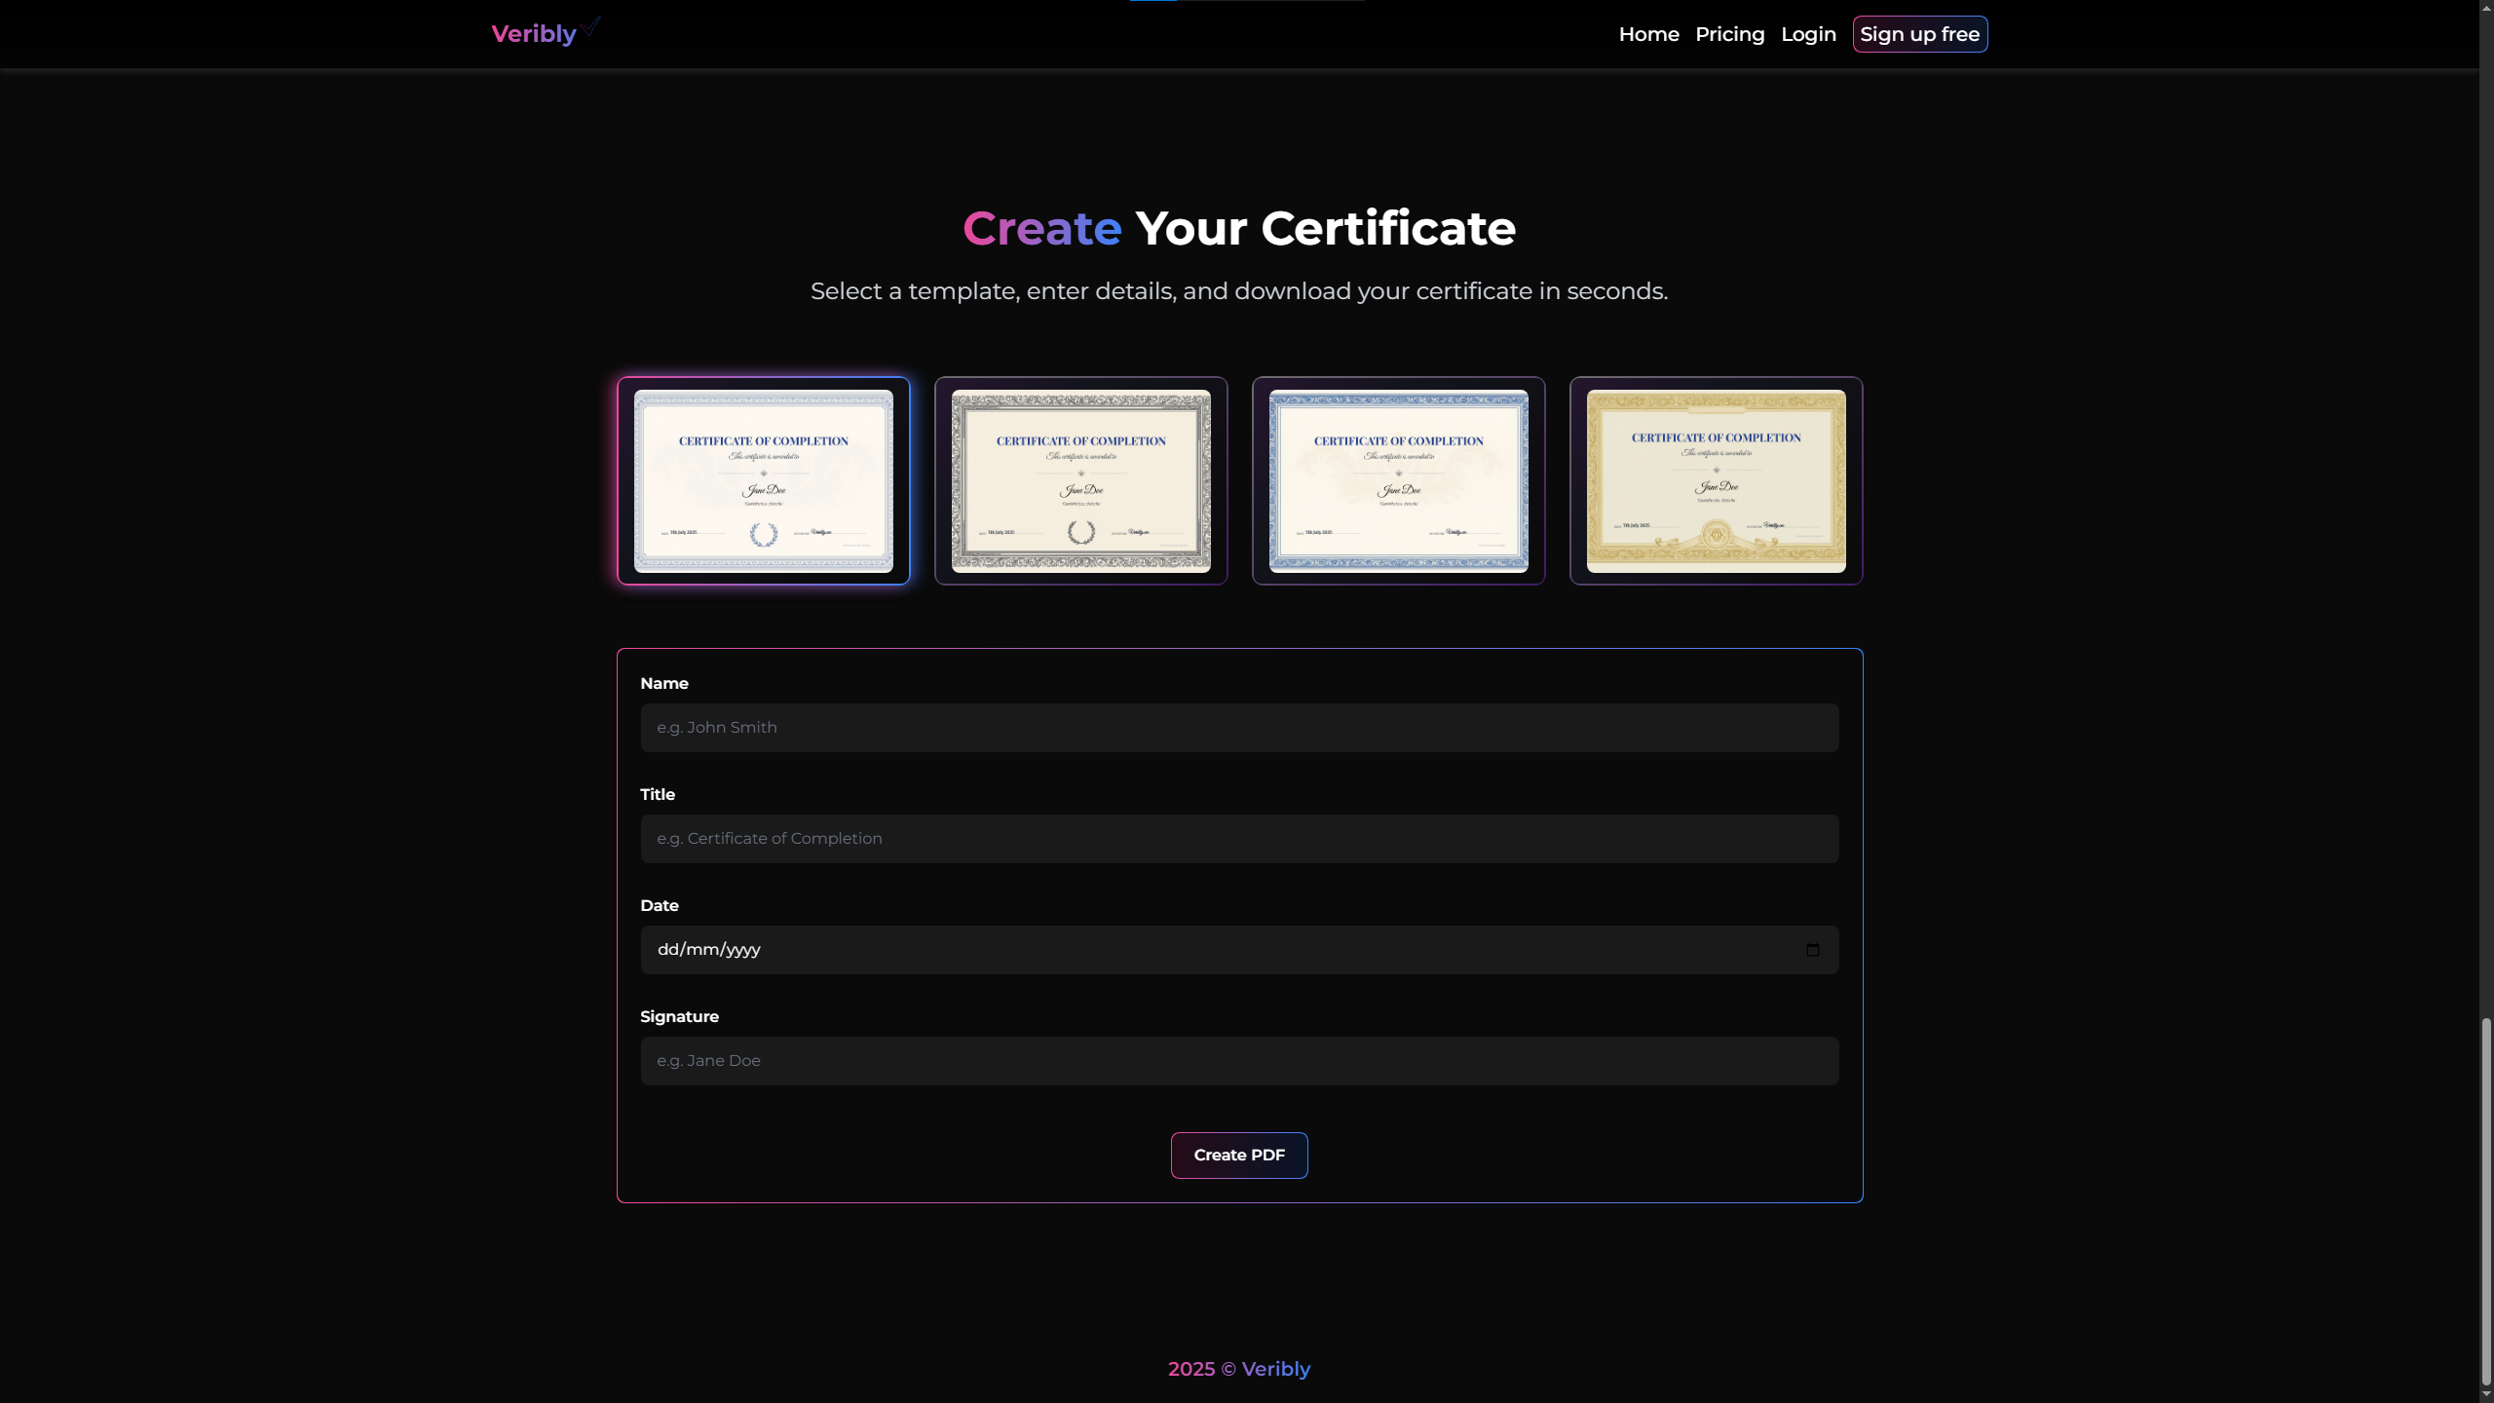Open the date picker calendar icon
Viewport: 2494px width, 1403px height.
pos(1812,950)
